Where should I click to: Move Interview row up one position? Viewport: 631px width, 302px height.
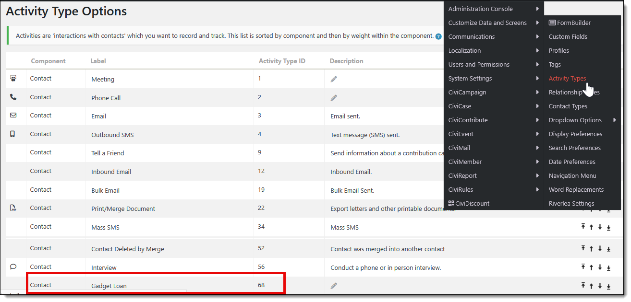(591, 267)
